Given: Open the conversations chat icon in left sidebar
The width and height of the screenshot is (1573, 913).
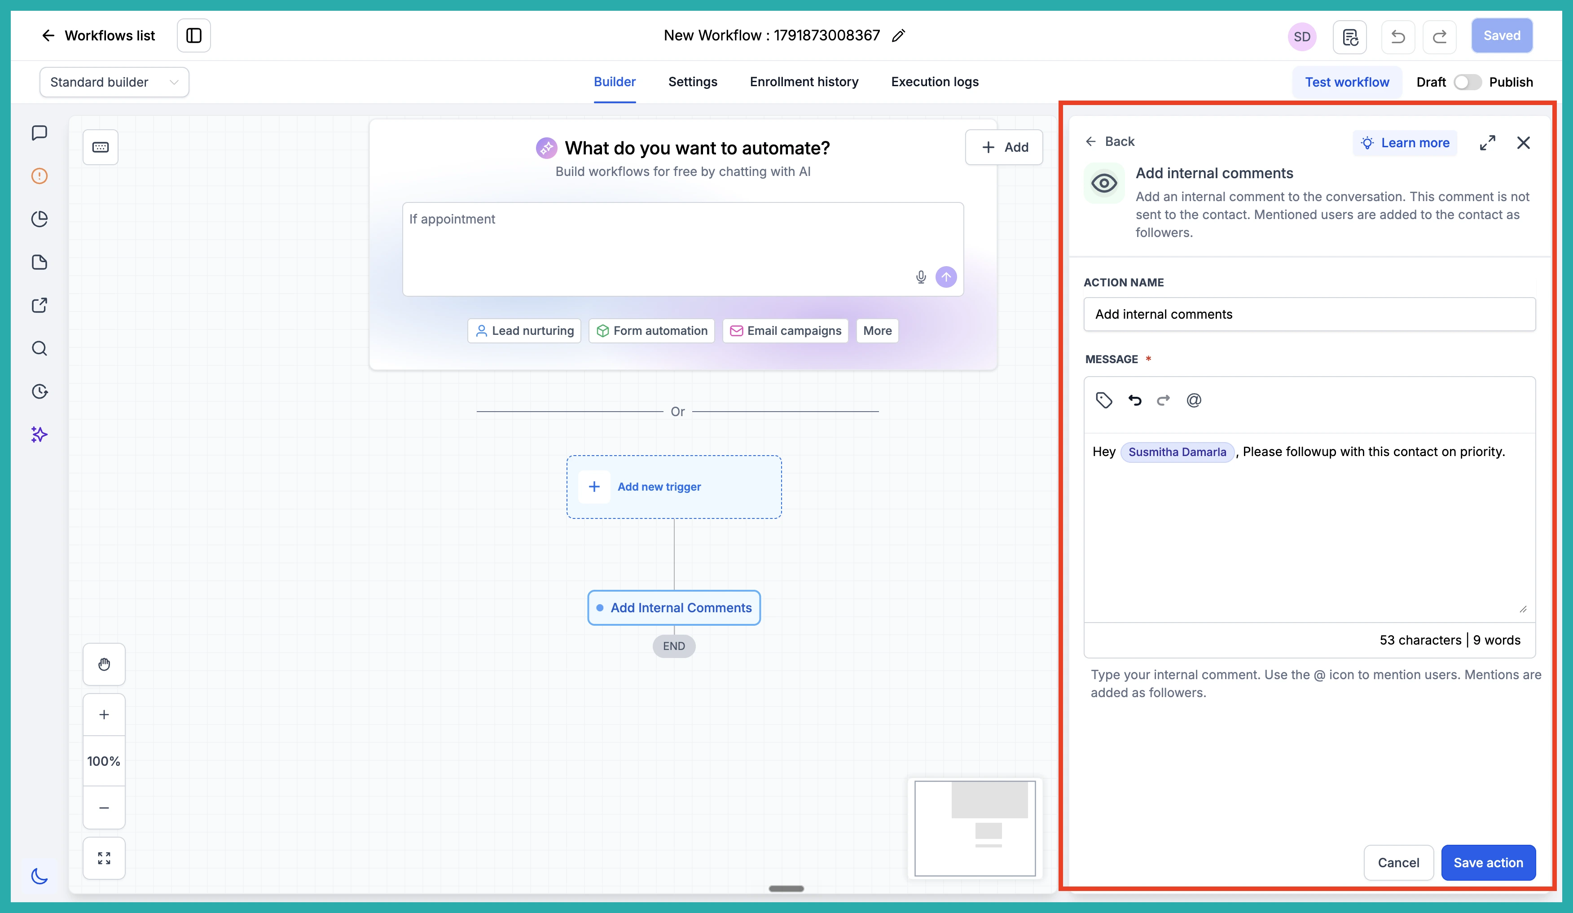Looking at the screenshot, I should click(40, 133).
